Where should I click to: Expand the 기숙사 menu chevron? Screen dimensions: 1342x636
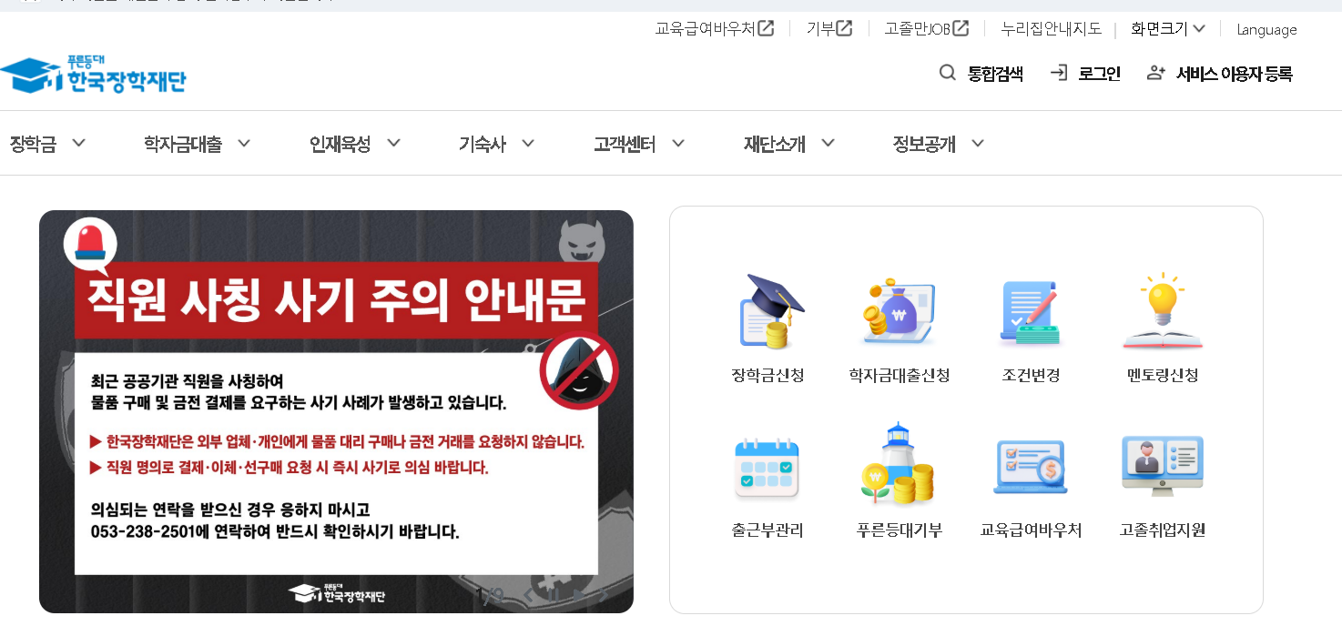coord(527,143)
